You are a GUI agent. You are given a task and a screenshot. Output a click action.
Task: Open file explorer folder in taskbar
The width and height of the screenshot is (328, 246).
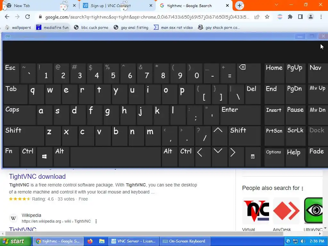click(102, 241)
